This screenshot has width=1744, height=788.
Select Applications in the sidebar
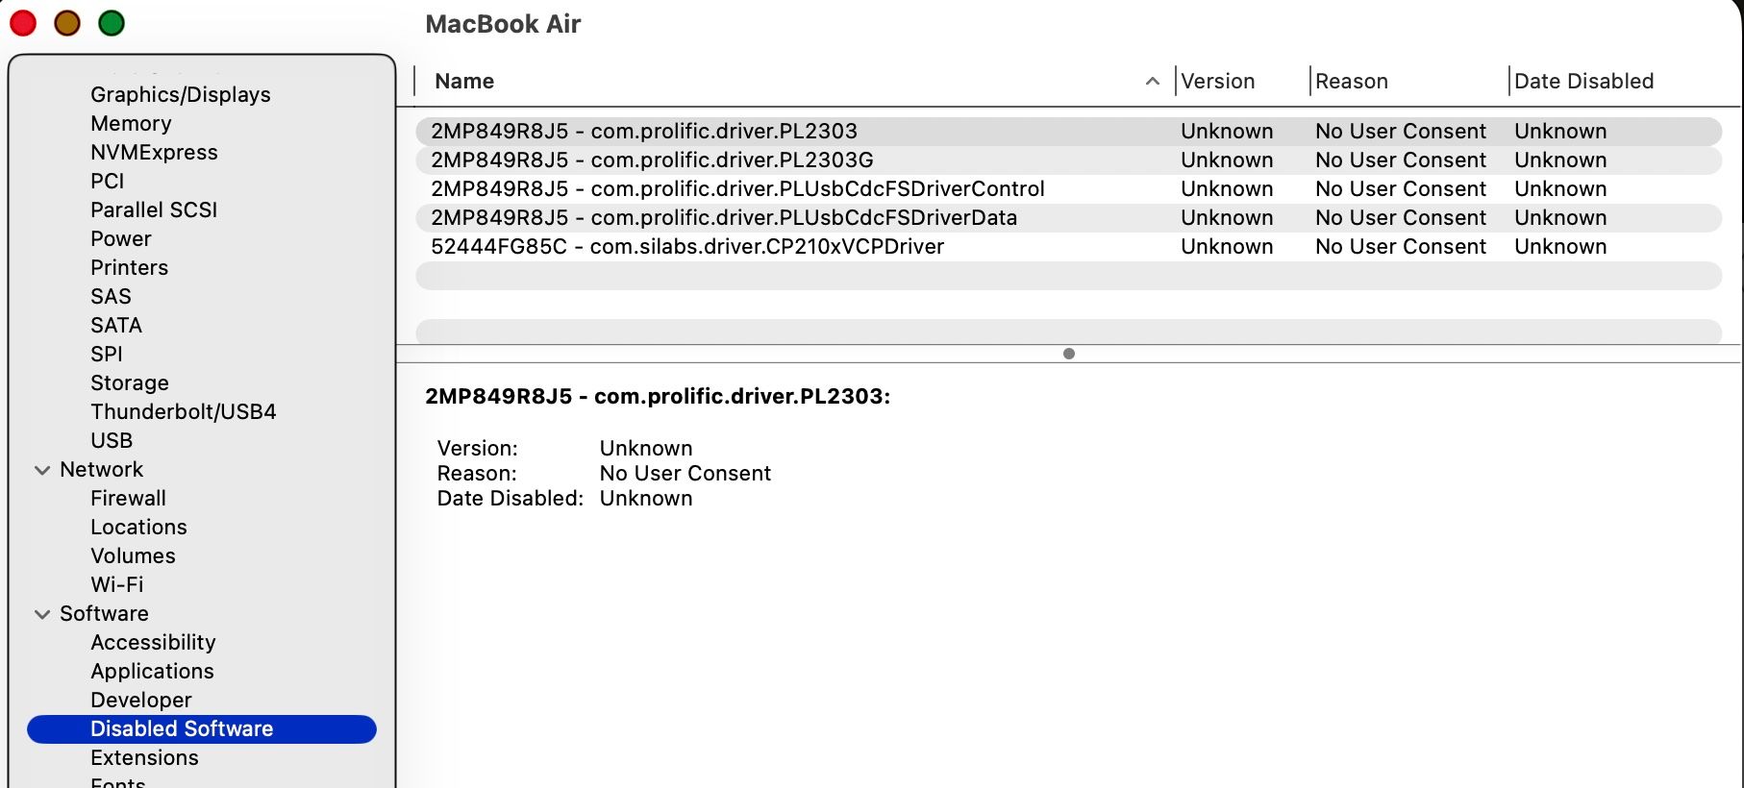(x=152, y=671)
